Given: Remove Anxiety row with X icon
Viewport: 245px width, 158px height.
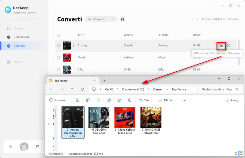Looking at the screenshot, I should [228, 46].
